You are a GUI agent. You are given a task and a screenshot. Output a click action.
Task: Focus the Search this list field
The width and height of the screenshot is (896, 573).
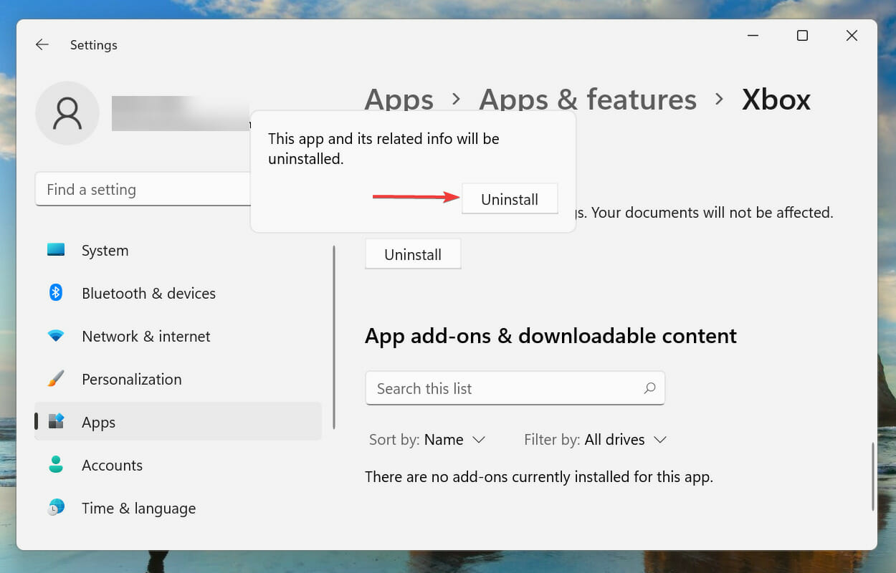pyautogui.click(x=502, y=388)
